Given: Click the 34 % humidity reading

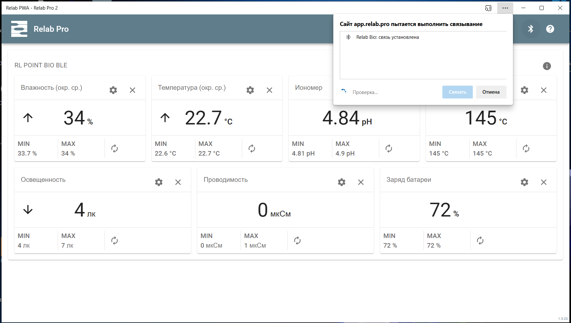Looking at the screenshot, I should [x=78, y=118].
